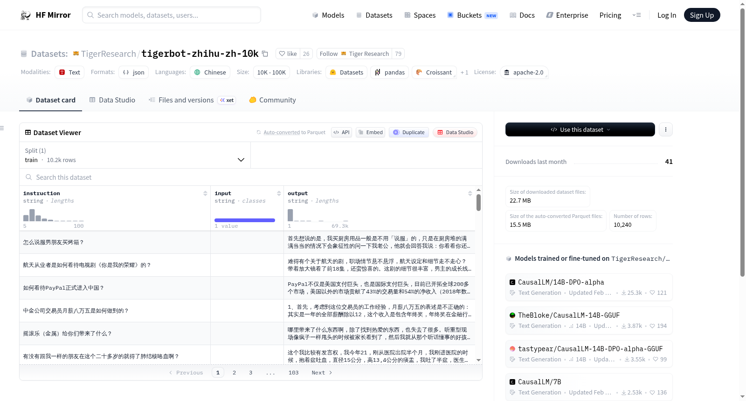Open the Buckets navigation item

[x=472, y=15]
